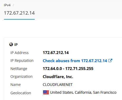The height and width of the screenshot is (100, 122).
Task: Click the NetRange value 172.64.0.0 - 172.71.255.255
Action: coord(68,69)
